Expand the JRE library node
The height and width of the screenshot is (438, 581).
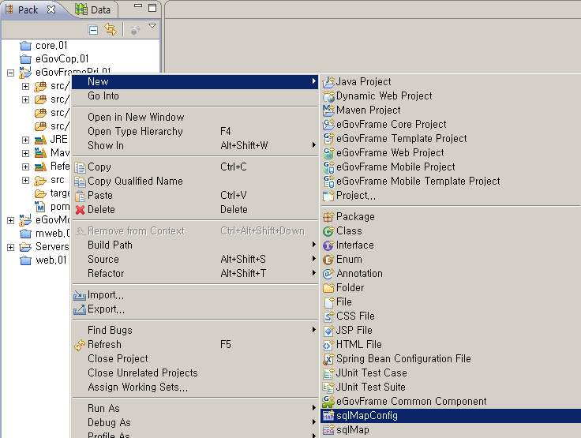pyautogui.click(x=25, y=140)
